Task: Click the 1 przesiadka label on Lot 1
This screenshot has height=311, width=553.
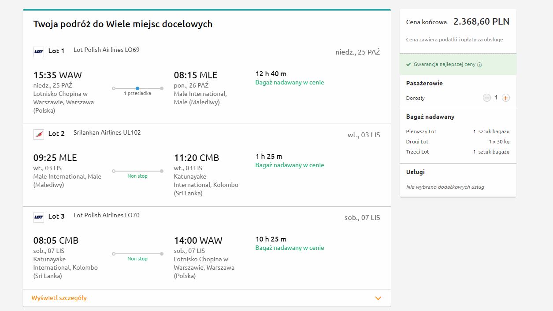Action: (x=137, y=93)
